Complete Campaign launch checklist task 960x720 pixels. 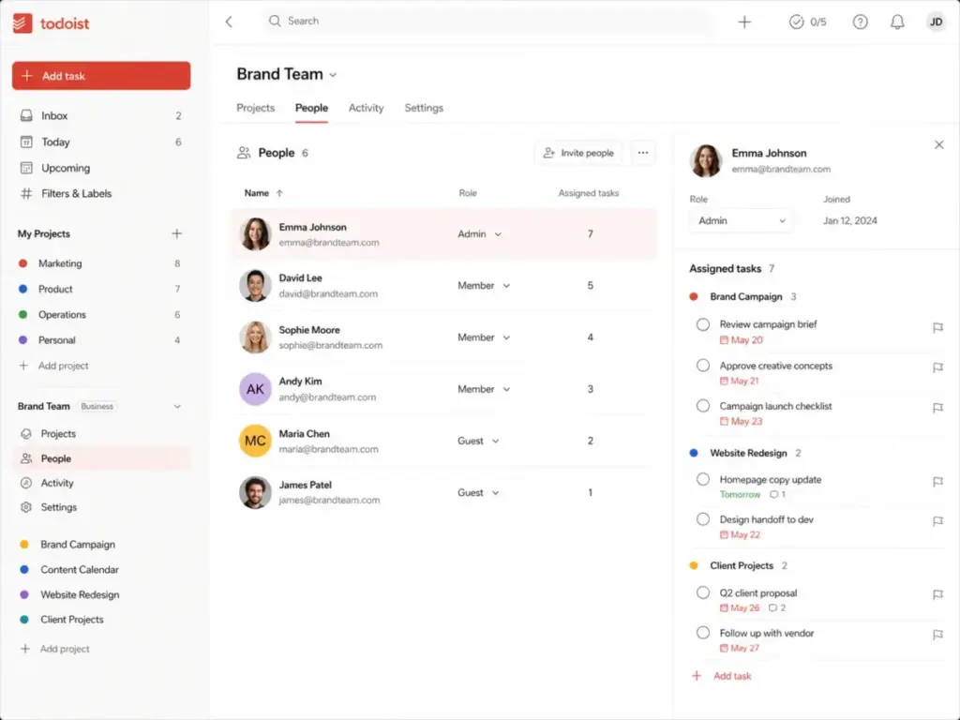point(703,407)
